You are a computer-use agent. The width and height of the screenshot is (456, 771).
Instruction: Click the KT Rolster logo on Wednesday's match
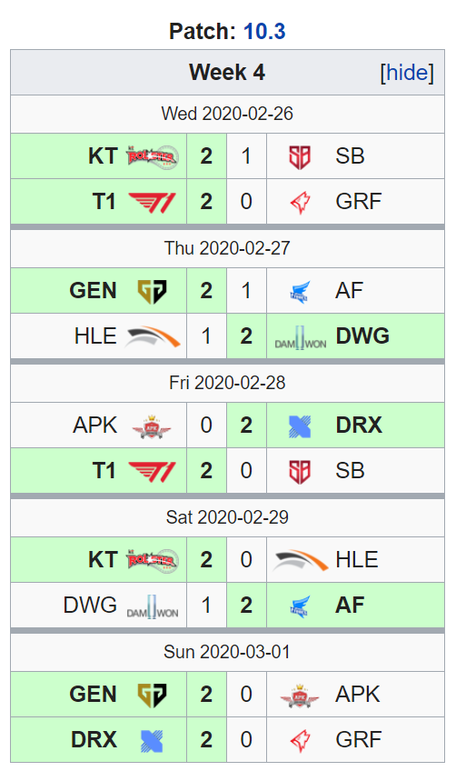tap(153, 157)
